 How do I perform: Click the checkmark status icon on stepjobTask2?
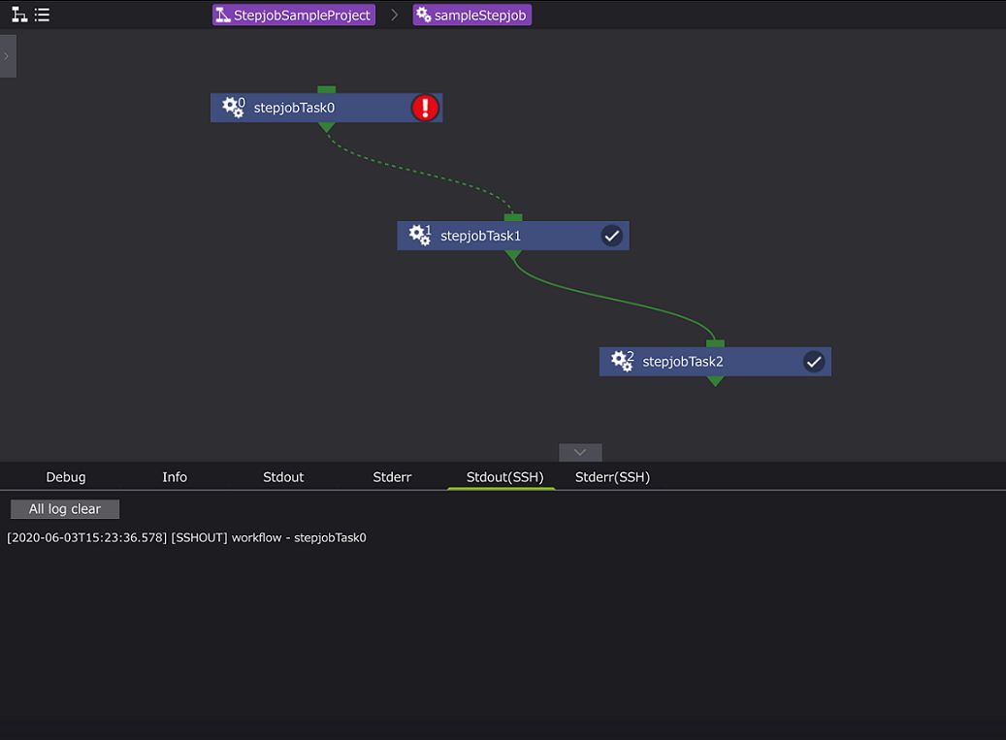(814, 362)
